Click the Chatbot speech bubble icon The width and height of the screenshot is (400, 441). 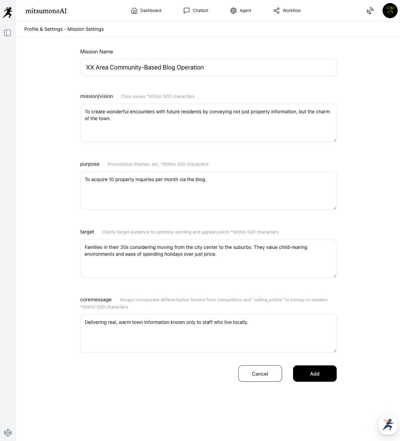click(187, 11)
